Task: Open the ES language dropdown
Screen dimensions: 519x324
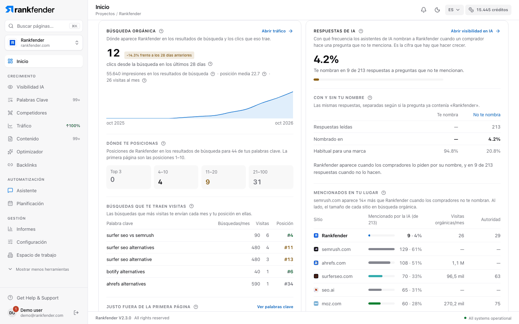Action: [454, 10]
